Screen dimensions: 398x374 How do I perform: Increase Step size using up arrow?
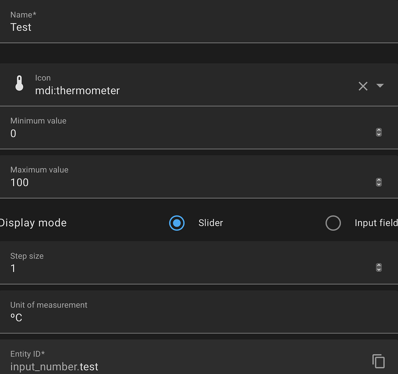[x=379, y=265]
